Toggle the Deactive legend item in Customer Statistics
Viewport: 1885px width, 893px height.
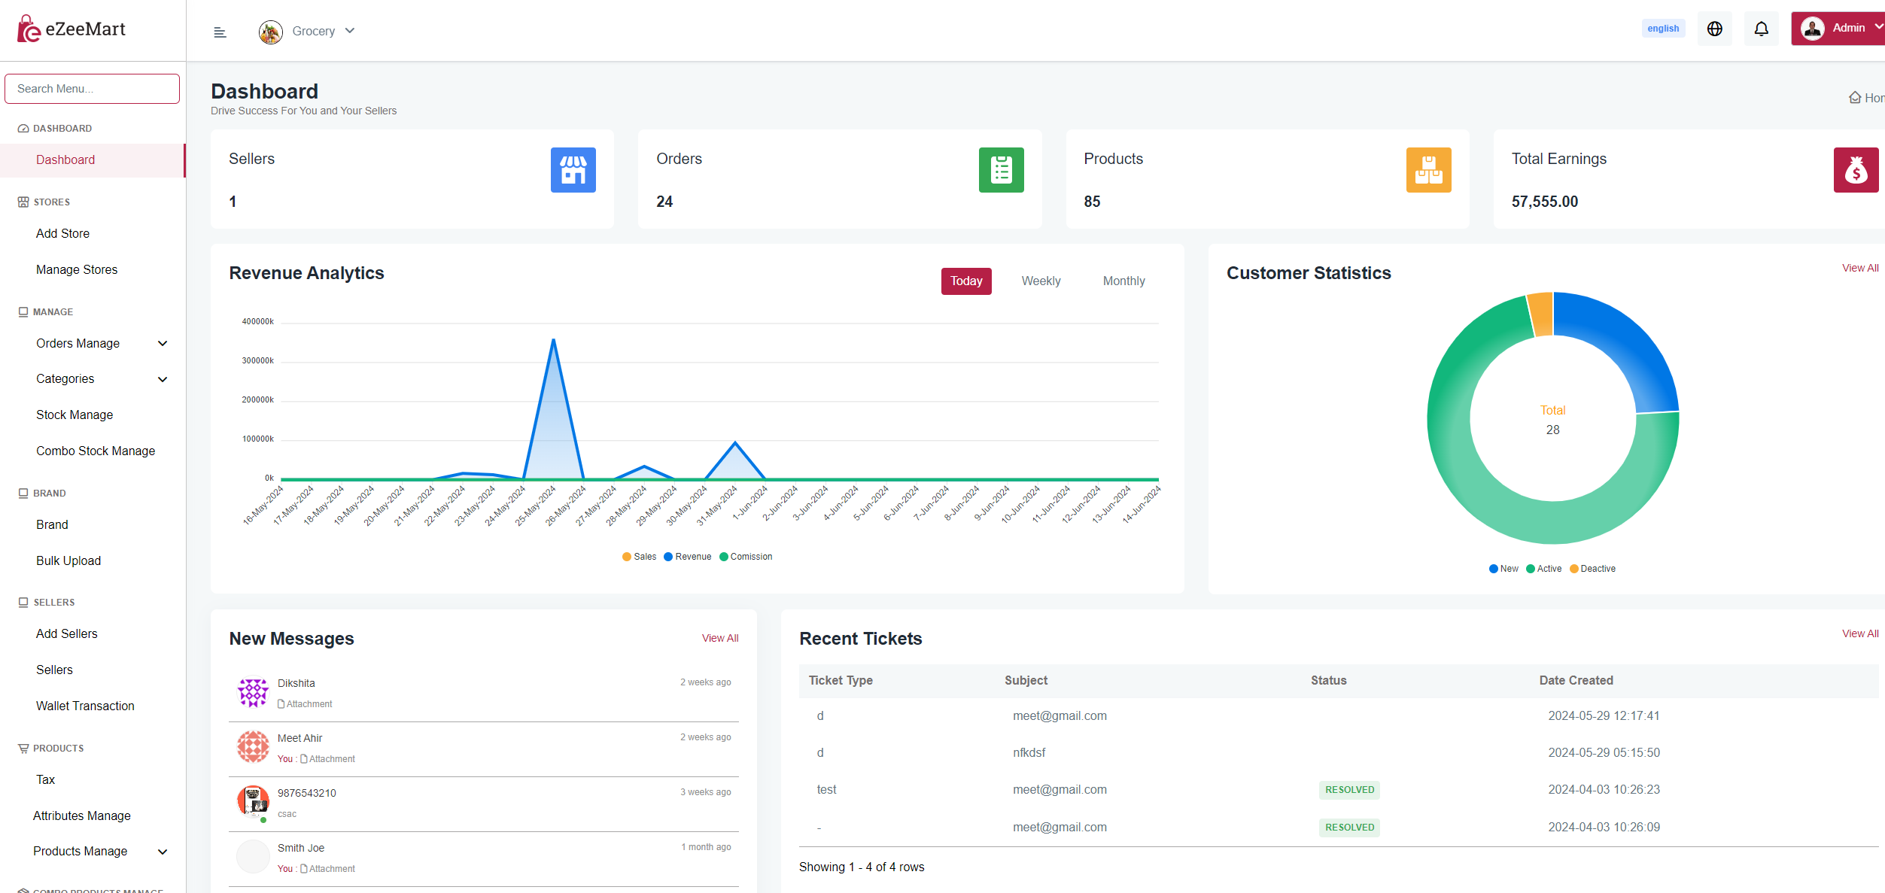click(x=1592, y=569)
